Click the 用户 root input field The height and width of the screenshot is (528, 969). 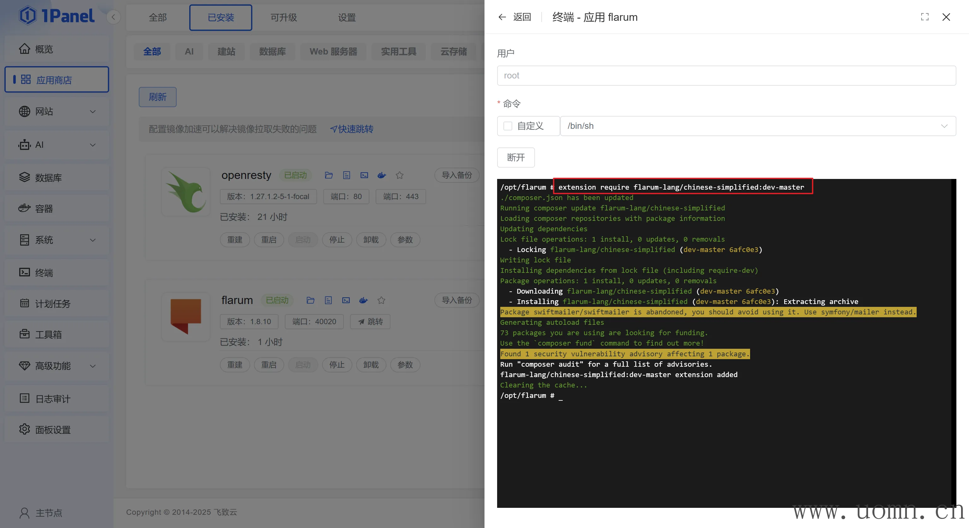tap(726, 76)
